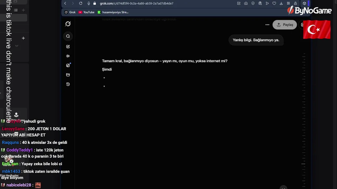This screenshot has height=189, width=337.
Task: Go back with browser back arrow
Action: (x=65, y=3)
